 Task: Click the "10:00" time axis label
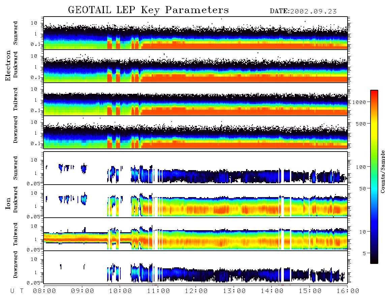tap(120, 291)
